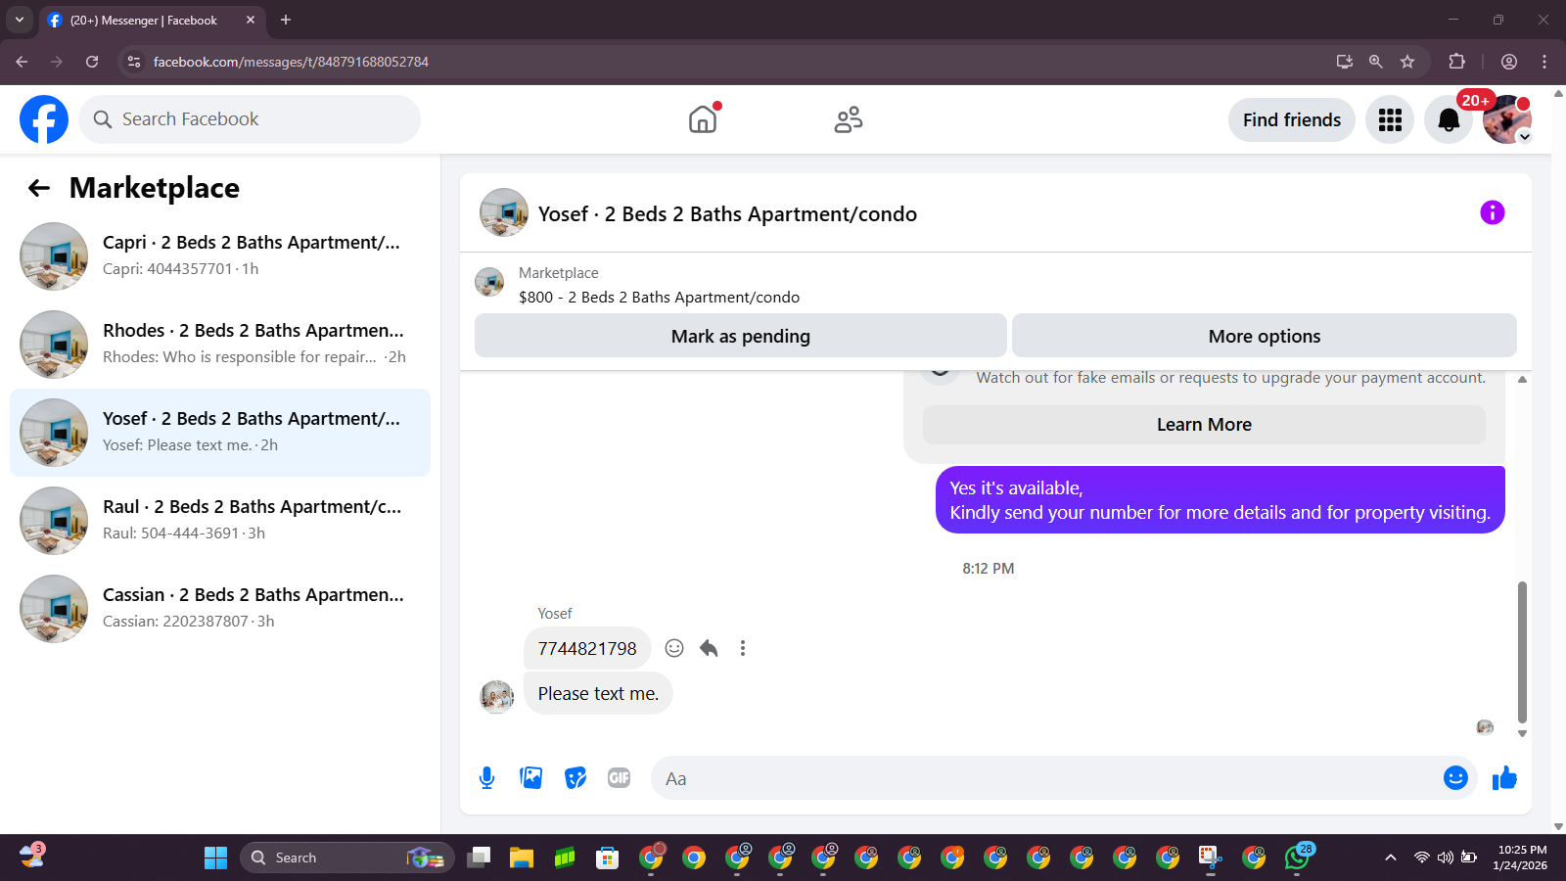Focus the Search Facebook field
Image resolution: width=1566 pixels, height=881 pixels.
250,119
